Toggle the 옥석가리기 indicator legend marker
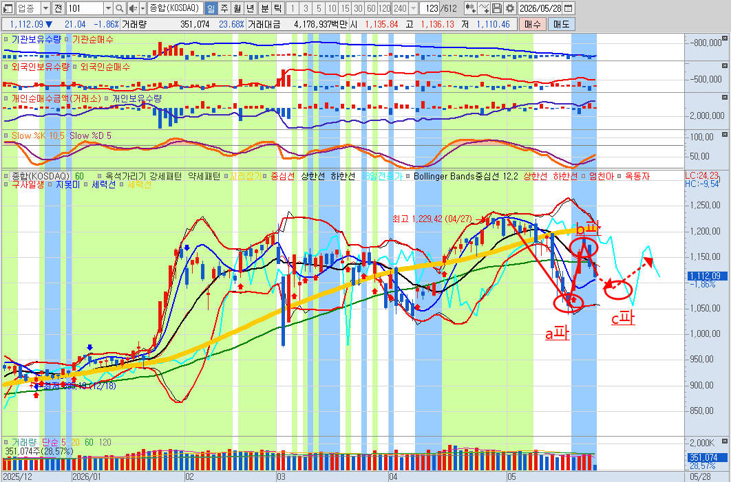The height and width of the screenshot is (482, 731). point(100,176)
